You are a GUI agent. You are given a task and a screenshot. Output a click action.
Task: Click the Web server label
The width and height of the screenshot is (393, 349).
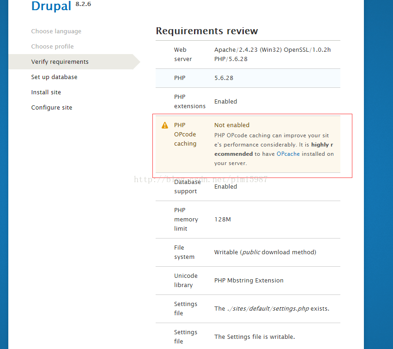point(183,55)
